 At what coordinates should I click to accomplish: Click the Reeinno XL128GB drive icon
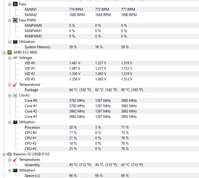point(10,154)
